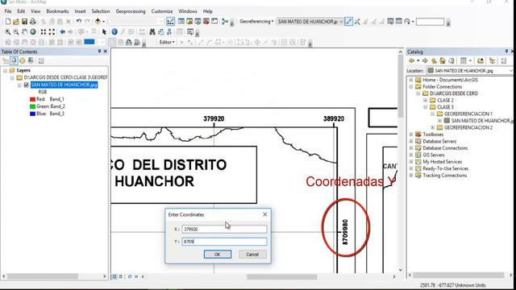Open Go To XY tool
Image resolution: width=516 pixels, height=290 pixels.
click(x=169, y=32)
